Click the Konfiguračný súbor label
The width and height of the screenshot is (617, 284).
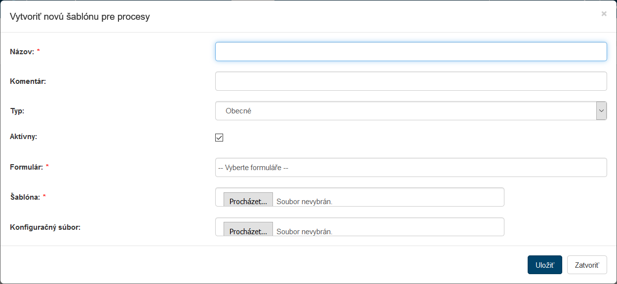(45, 227)
